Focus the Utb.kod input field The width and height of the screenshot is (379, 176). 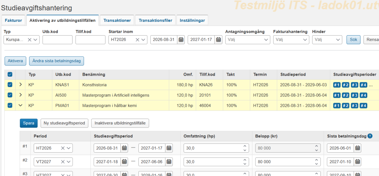pyautogui.click(x=57, y=40)
